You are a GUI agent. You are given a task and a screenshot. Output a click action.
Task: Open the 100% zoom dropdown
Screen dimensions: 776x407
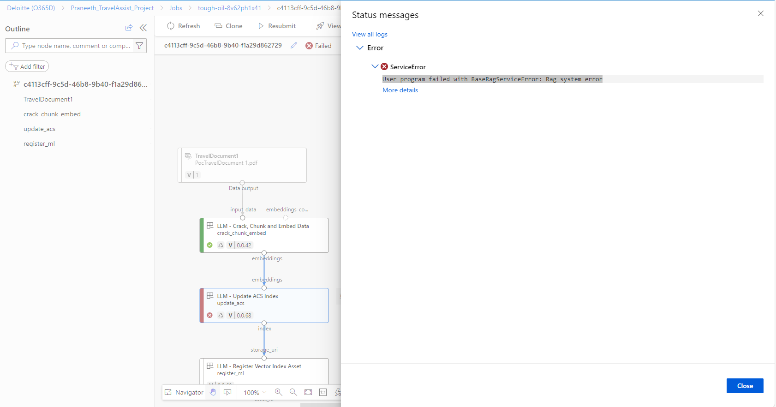(255, 392)
